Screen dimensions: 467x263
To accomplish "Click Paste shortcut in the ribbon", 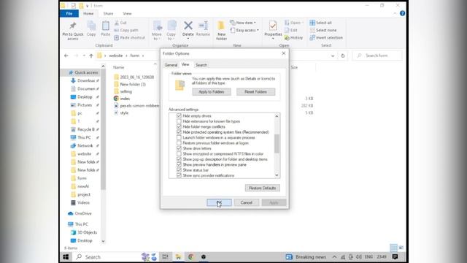I will pos(130,38).
